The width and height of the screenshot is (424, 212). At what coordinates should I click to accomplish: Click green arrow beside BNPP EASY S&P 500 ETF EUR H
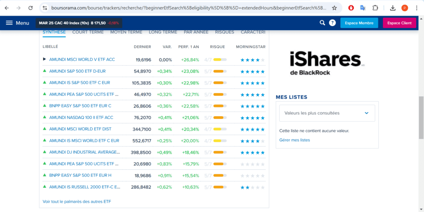pos(45,175)
